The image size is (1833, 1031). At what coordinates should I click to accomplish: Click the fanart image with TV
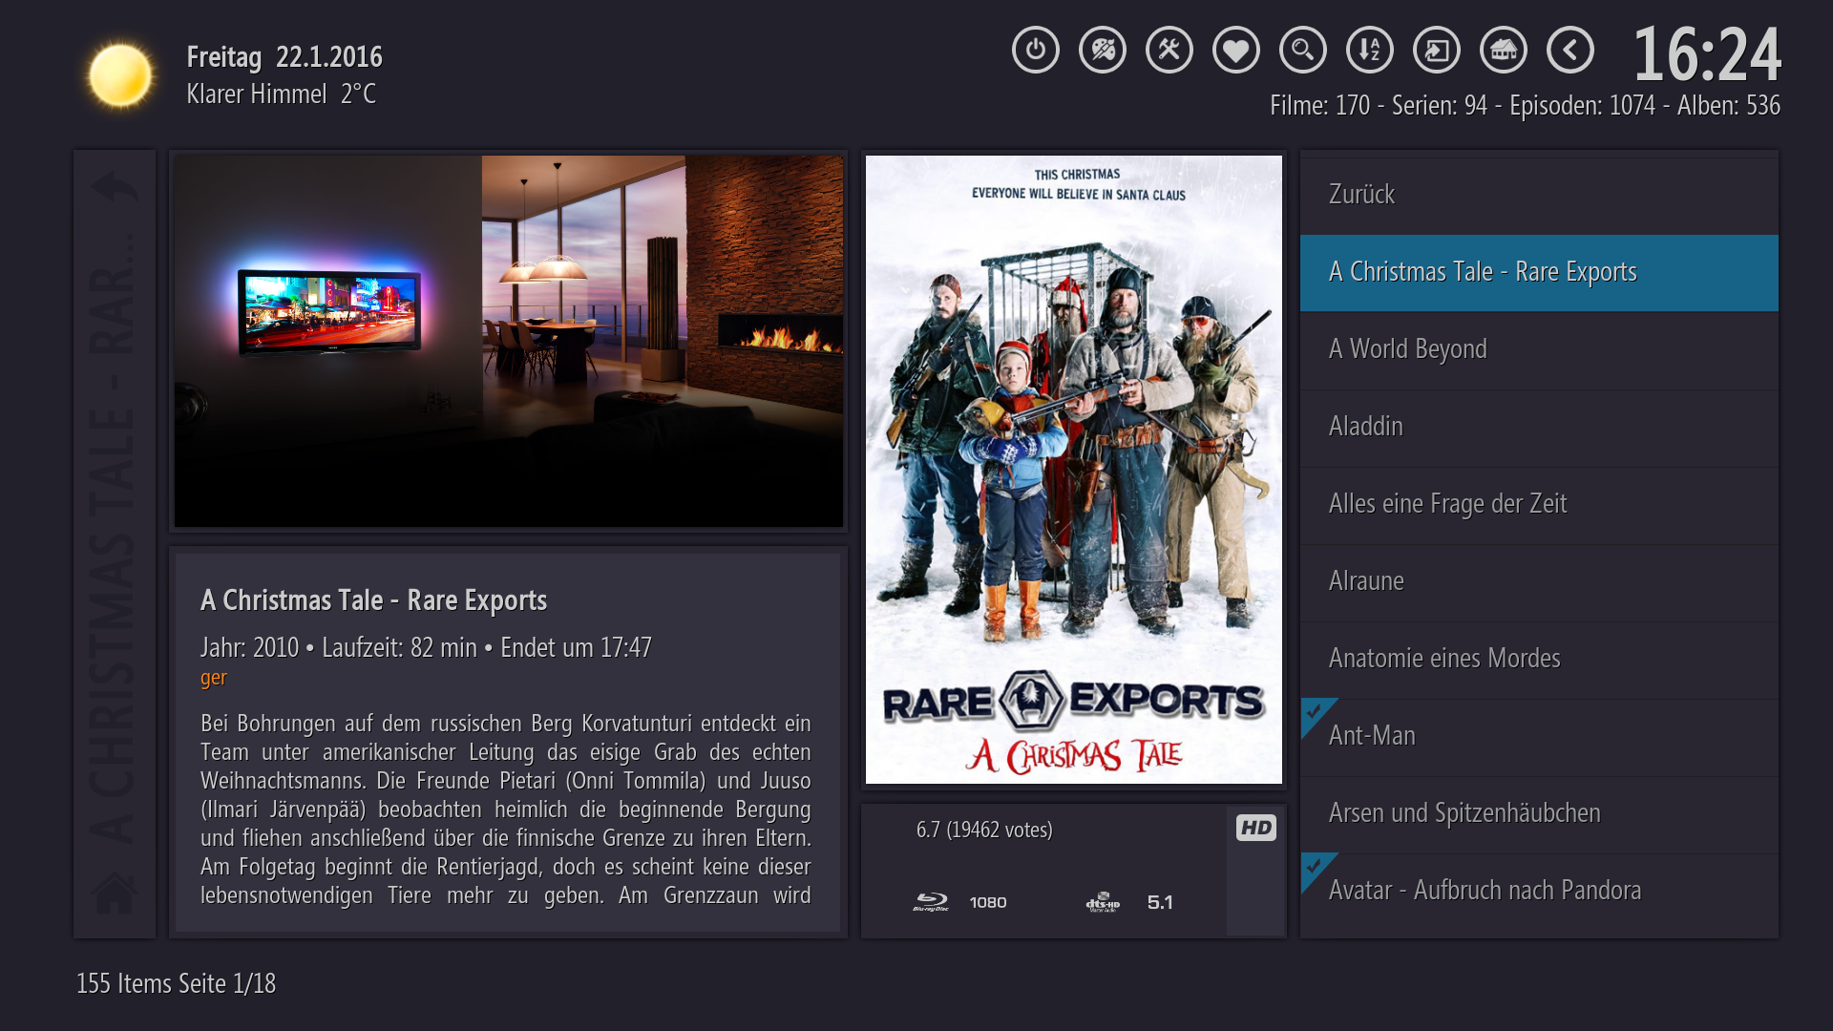tap(509, 341)
